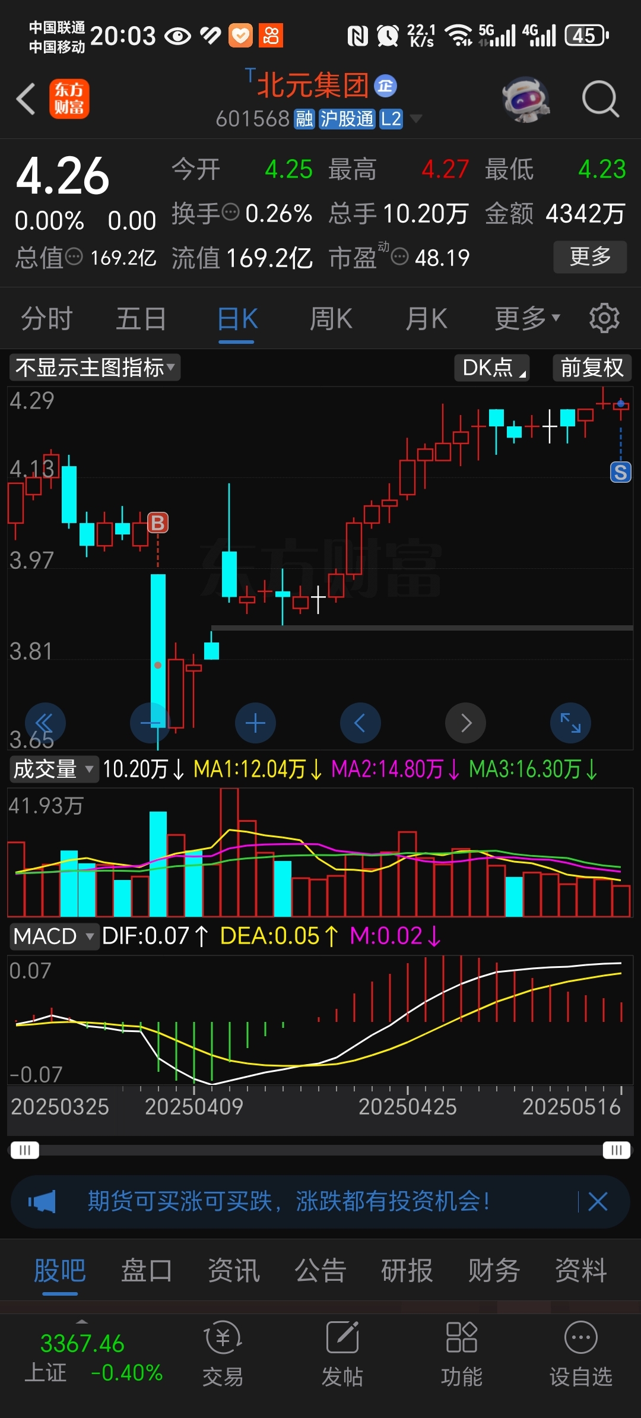Open 功能 functions icon
The width and height of the screenshot is (641, 1418).
point(461,1354)
